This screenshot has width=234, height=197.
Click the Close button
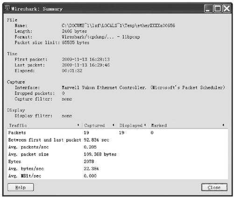[x=214, y=187]
